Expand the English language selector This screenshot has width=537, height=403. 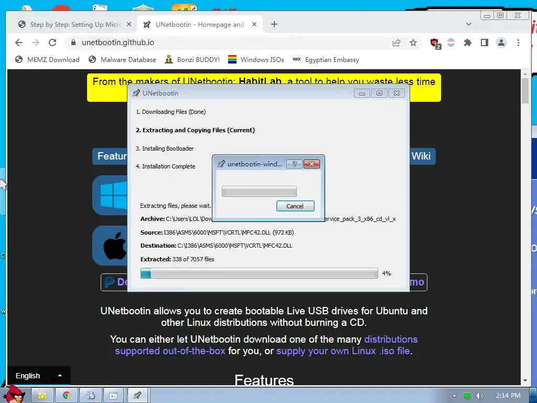point(39,376)
